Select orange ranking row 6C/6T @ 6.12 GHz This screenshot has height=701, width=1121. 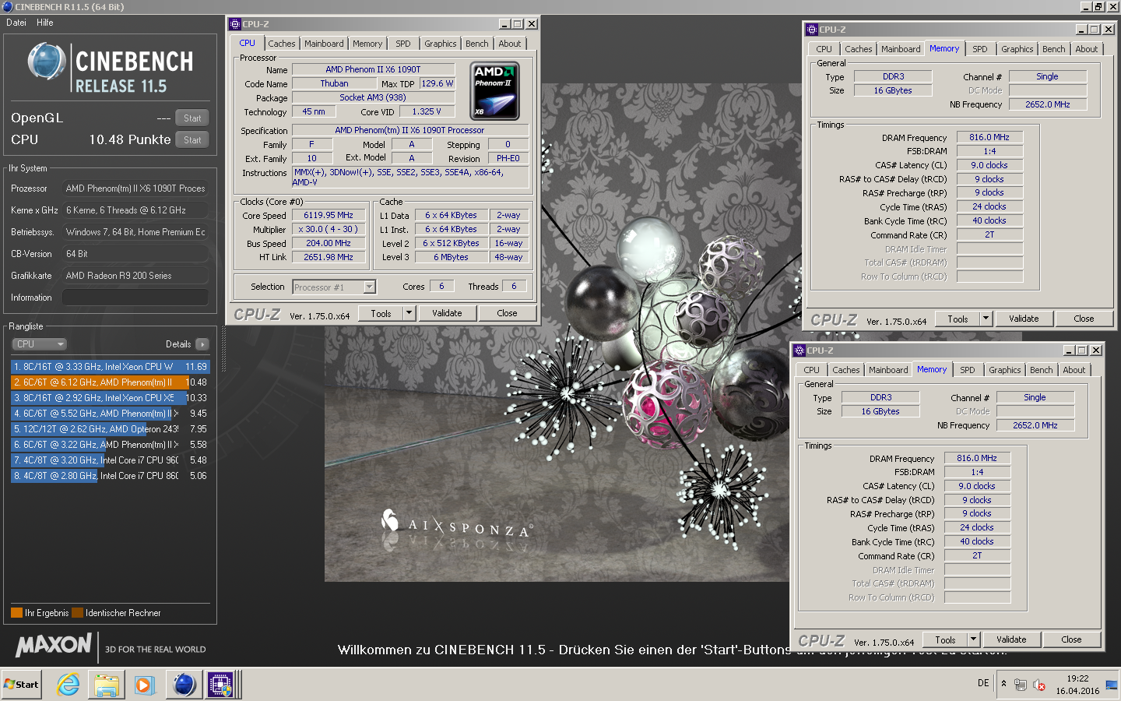[110, 382]
